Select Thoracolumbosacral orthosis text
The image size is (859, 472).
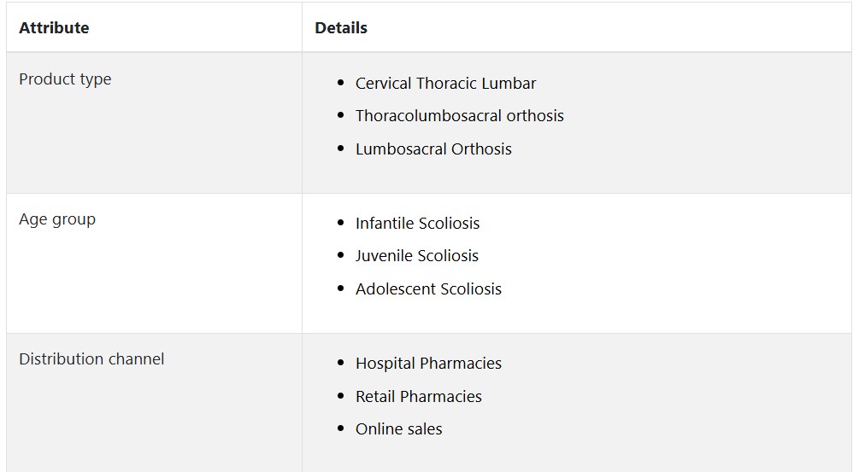[460, 116]
